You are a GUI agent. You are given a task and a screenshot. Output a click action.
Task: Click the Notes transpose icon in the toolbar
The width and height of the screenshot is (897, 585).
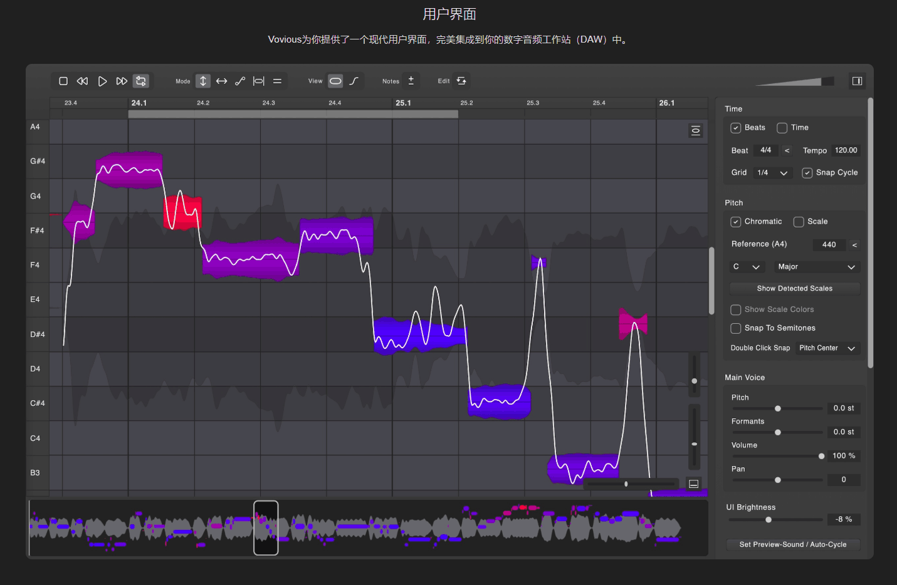pyautogui.click(x=411, y=81)
